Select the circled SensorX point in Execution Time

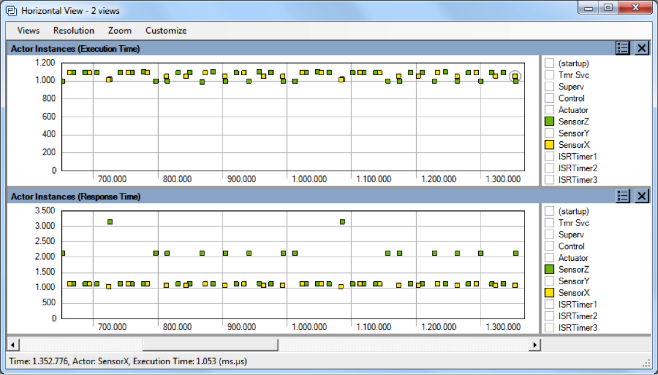515,76
